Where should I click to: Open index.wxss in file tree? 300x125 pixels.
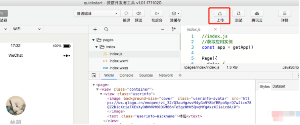[134, 68]
